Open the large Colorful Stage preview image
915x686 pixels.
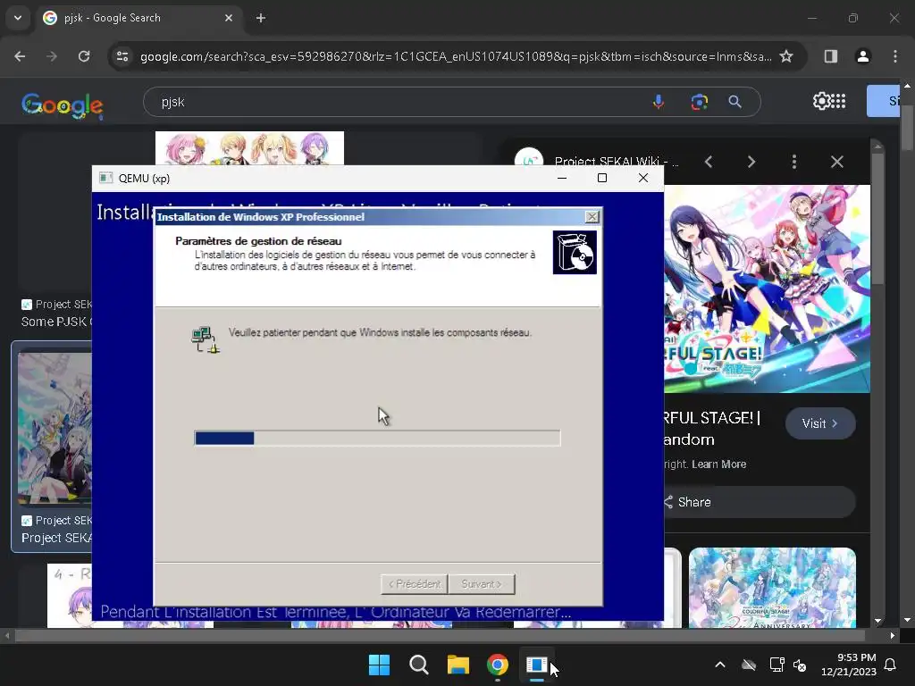pyautogui.click(x=767, y=289)
